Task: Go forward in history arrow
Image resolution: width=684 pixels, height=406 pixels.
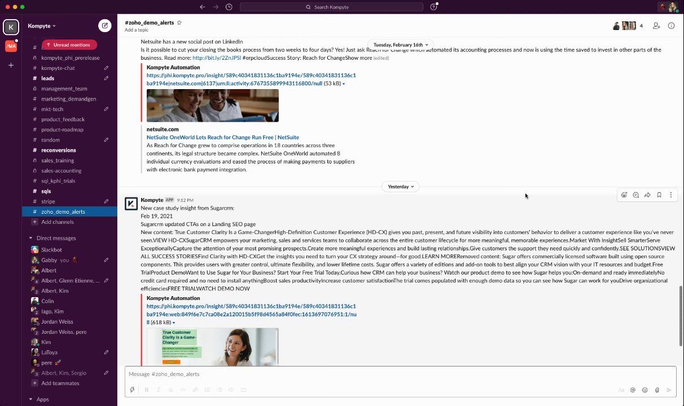Action: click(216, 7)
